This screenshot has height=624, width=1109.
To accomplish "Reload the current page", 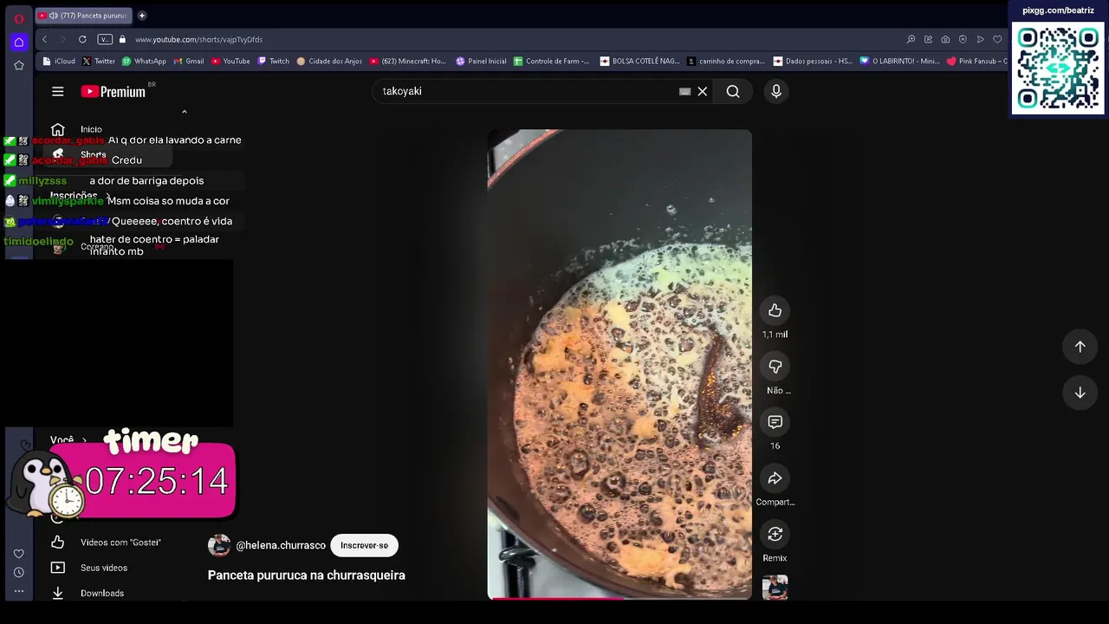I will click(x=82, y=39).
